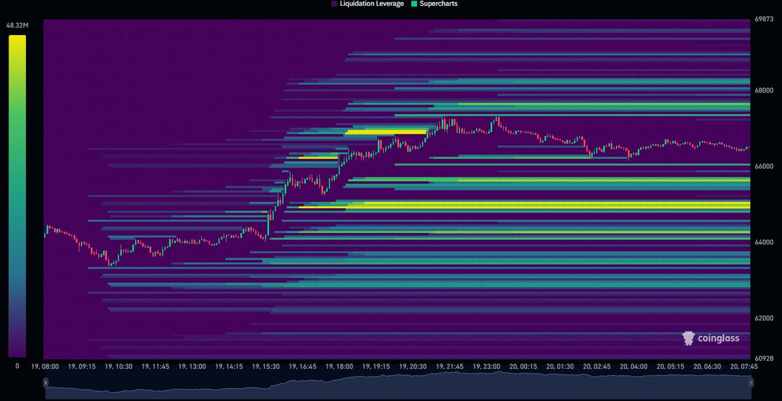Click the 64000 price axis label
The width and height of the screenshot is (782, 401).
point(763,243)
